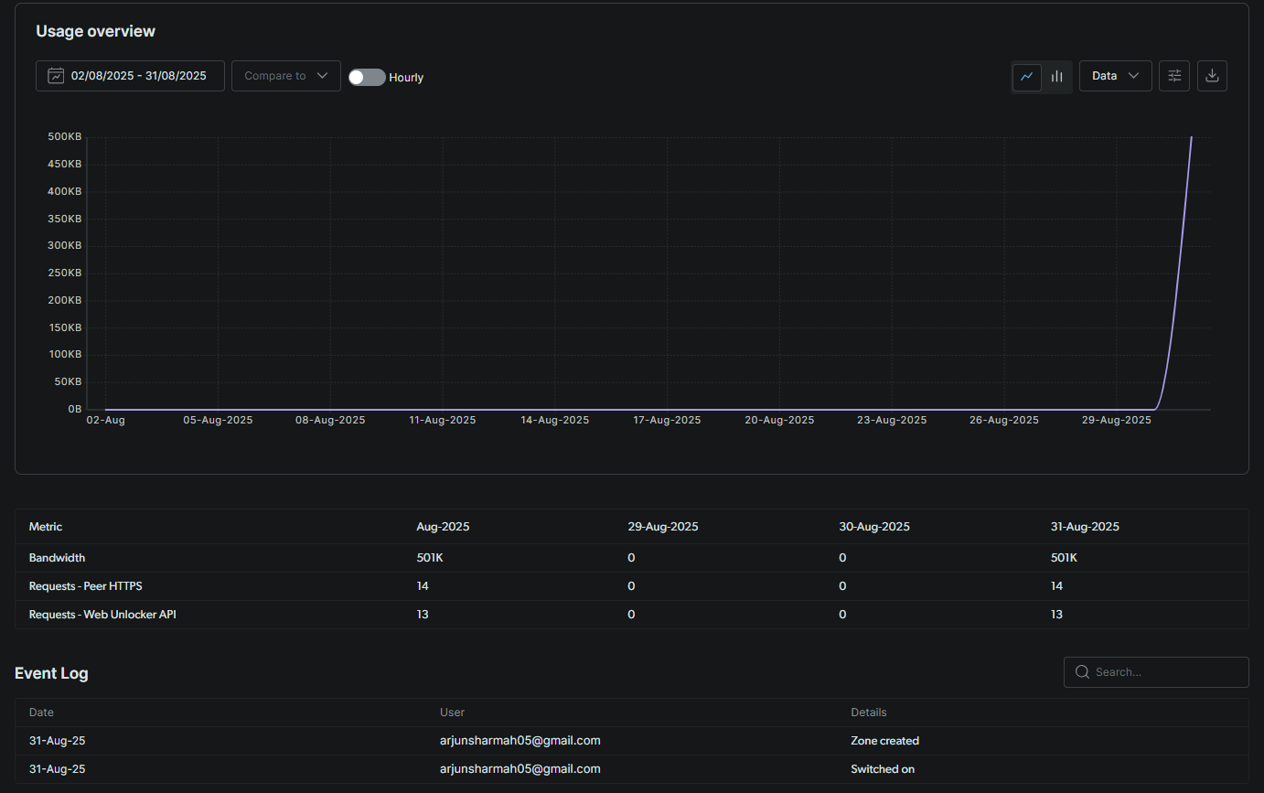1264x793 pixels.
Task: Click Peer HTTPS value 14 under 31-Aug-2025
Action: 1057,586
